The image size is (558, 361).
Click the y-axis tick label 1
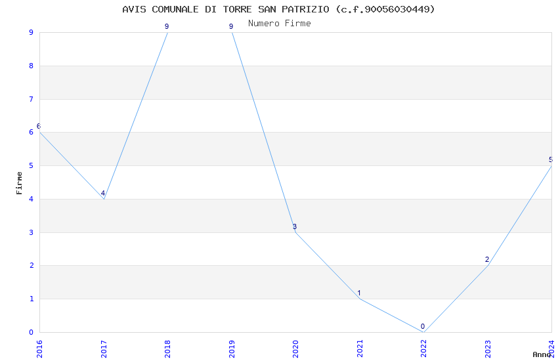point(32,299)
